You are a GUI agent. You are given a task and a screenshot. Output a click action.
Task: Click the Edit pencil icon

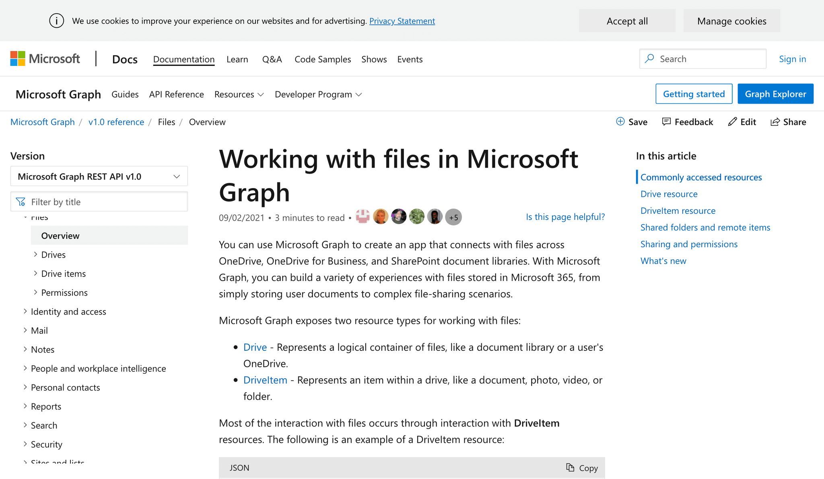731,122
